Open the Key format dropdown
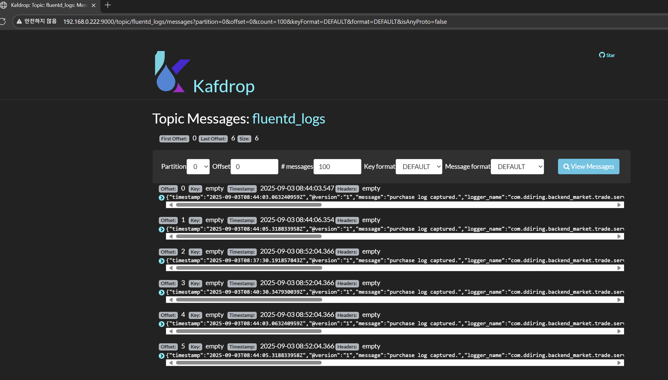 (418, 167)
